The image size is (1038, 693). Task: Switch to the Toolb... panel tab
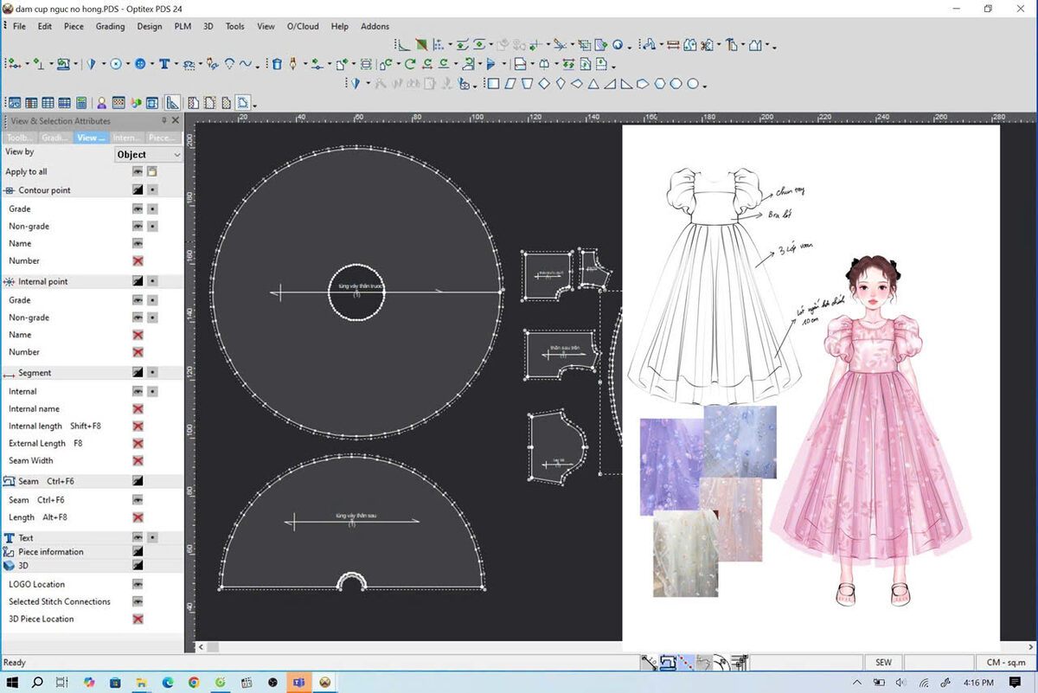tap(20, 138)
